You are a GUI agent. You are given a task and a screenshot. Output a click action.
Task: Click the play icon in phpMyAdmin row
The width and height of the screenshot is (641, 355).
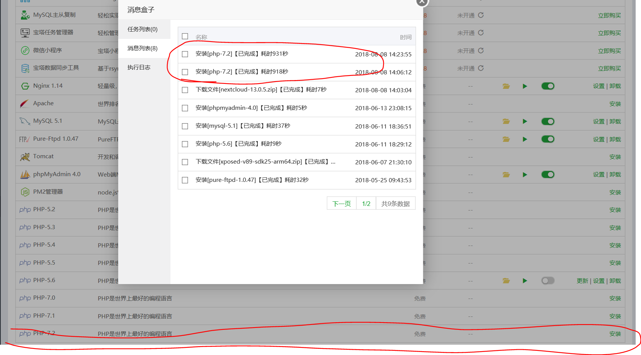point(525,175)
